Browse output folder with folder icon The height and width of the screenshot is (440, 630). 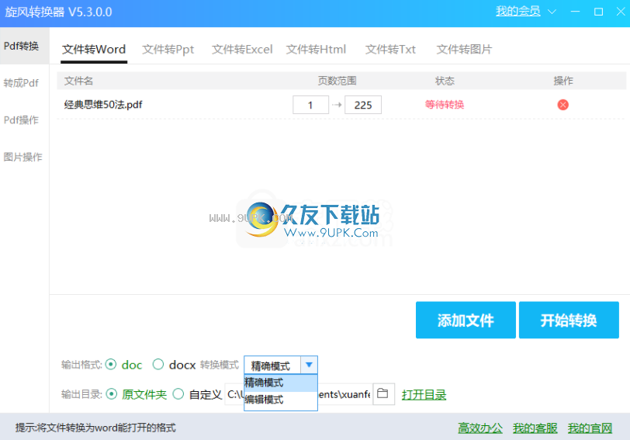(x=383, y=393)
